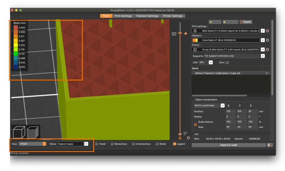
Task: Open the Filament settings gear icon
Action: [x=268, y=40]
